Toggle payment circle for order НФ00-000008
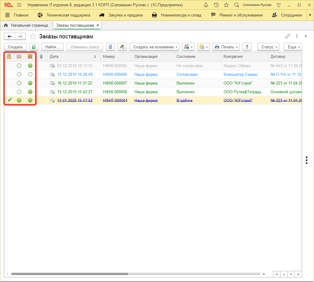This screenshot has height=282, width=314. coord(19,92)
